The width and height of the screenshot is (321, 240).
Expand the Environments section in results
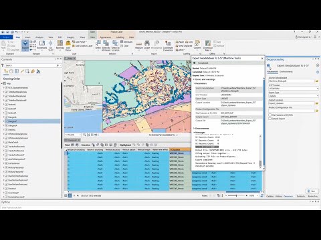pos(194,129)
